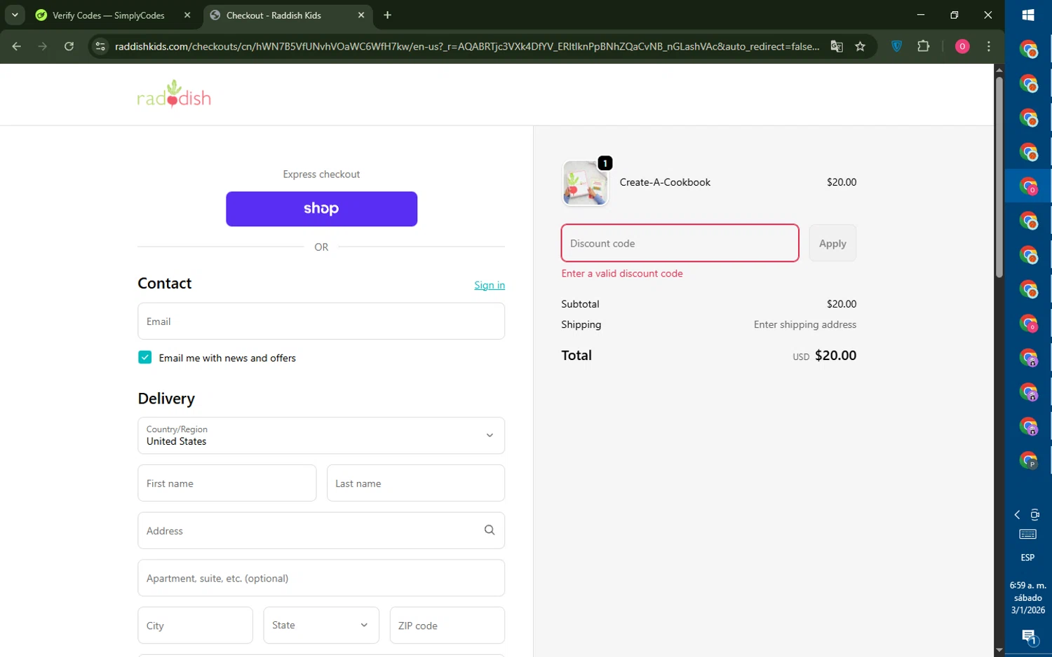Reload the checkout page
Viewport: 1052px width, 657px height.
(69, 46)
